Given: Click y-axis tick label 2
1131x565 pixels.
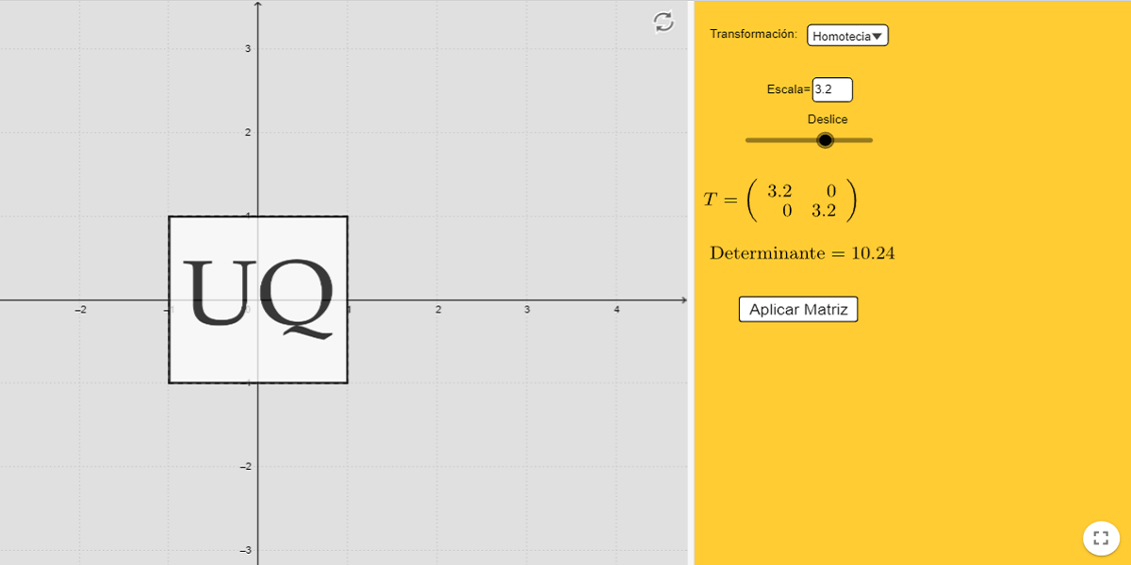Looking at the screenshot, I should 248,133.
